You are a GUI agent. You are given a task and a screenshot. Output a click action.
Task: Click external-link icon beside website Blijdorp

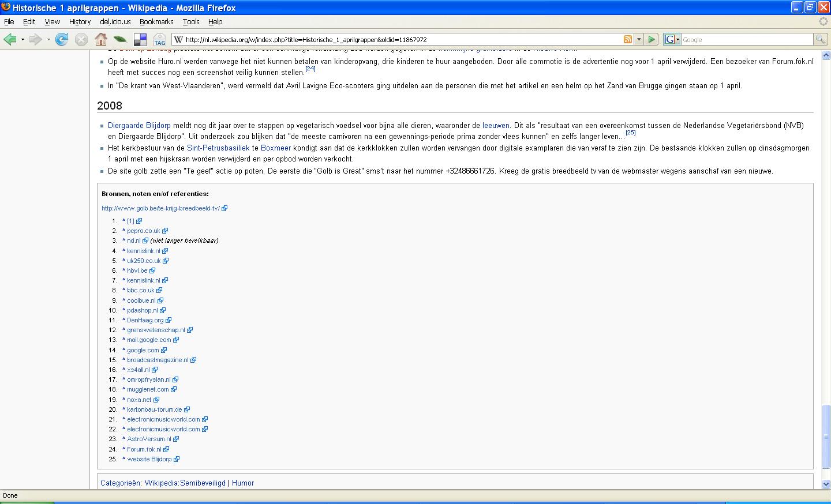(x=177, y=459)
